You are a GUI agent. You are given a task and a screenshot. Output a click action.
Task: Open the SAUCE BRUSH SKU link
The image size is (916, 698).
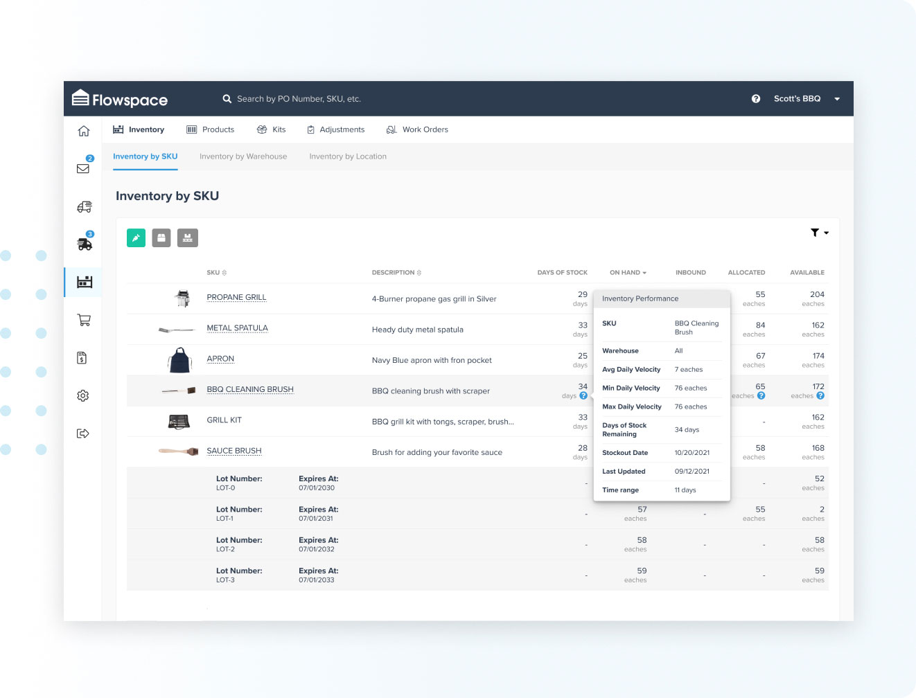coord(234,451)
